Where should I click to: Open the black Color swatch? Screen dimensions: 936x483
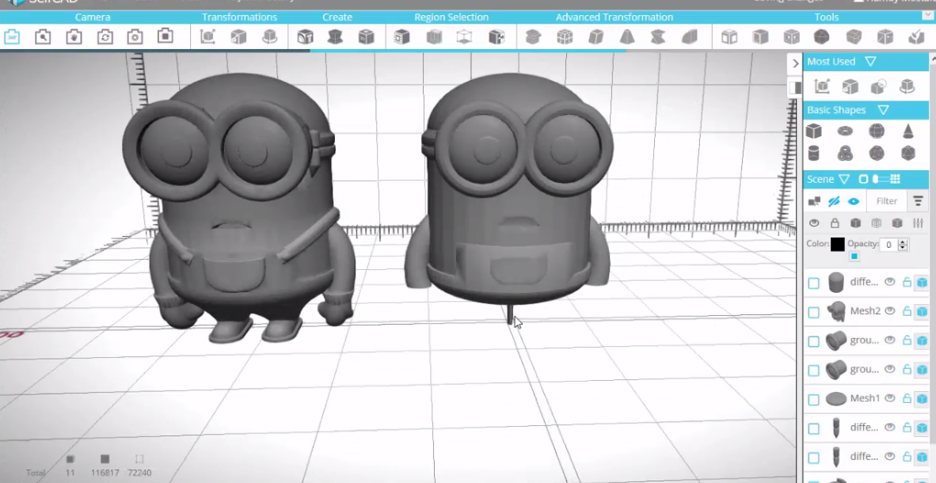(x=838, y=244)
